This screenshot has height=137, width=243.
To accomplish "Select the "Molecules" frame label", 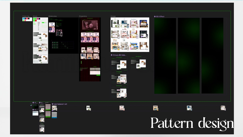I will pyautogui.click(x=53, y=16).
